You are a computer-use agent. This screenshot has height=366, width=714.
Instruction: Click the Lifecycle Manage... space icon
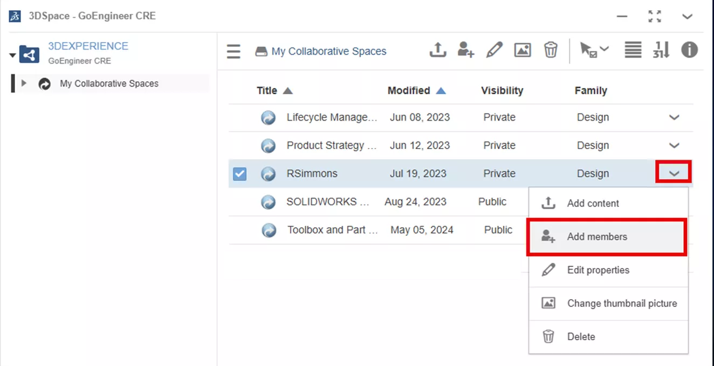pos(269,117)
